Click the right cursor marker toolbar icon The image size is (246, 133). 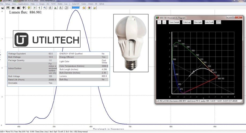tap(40, 8)
